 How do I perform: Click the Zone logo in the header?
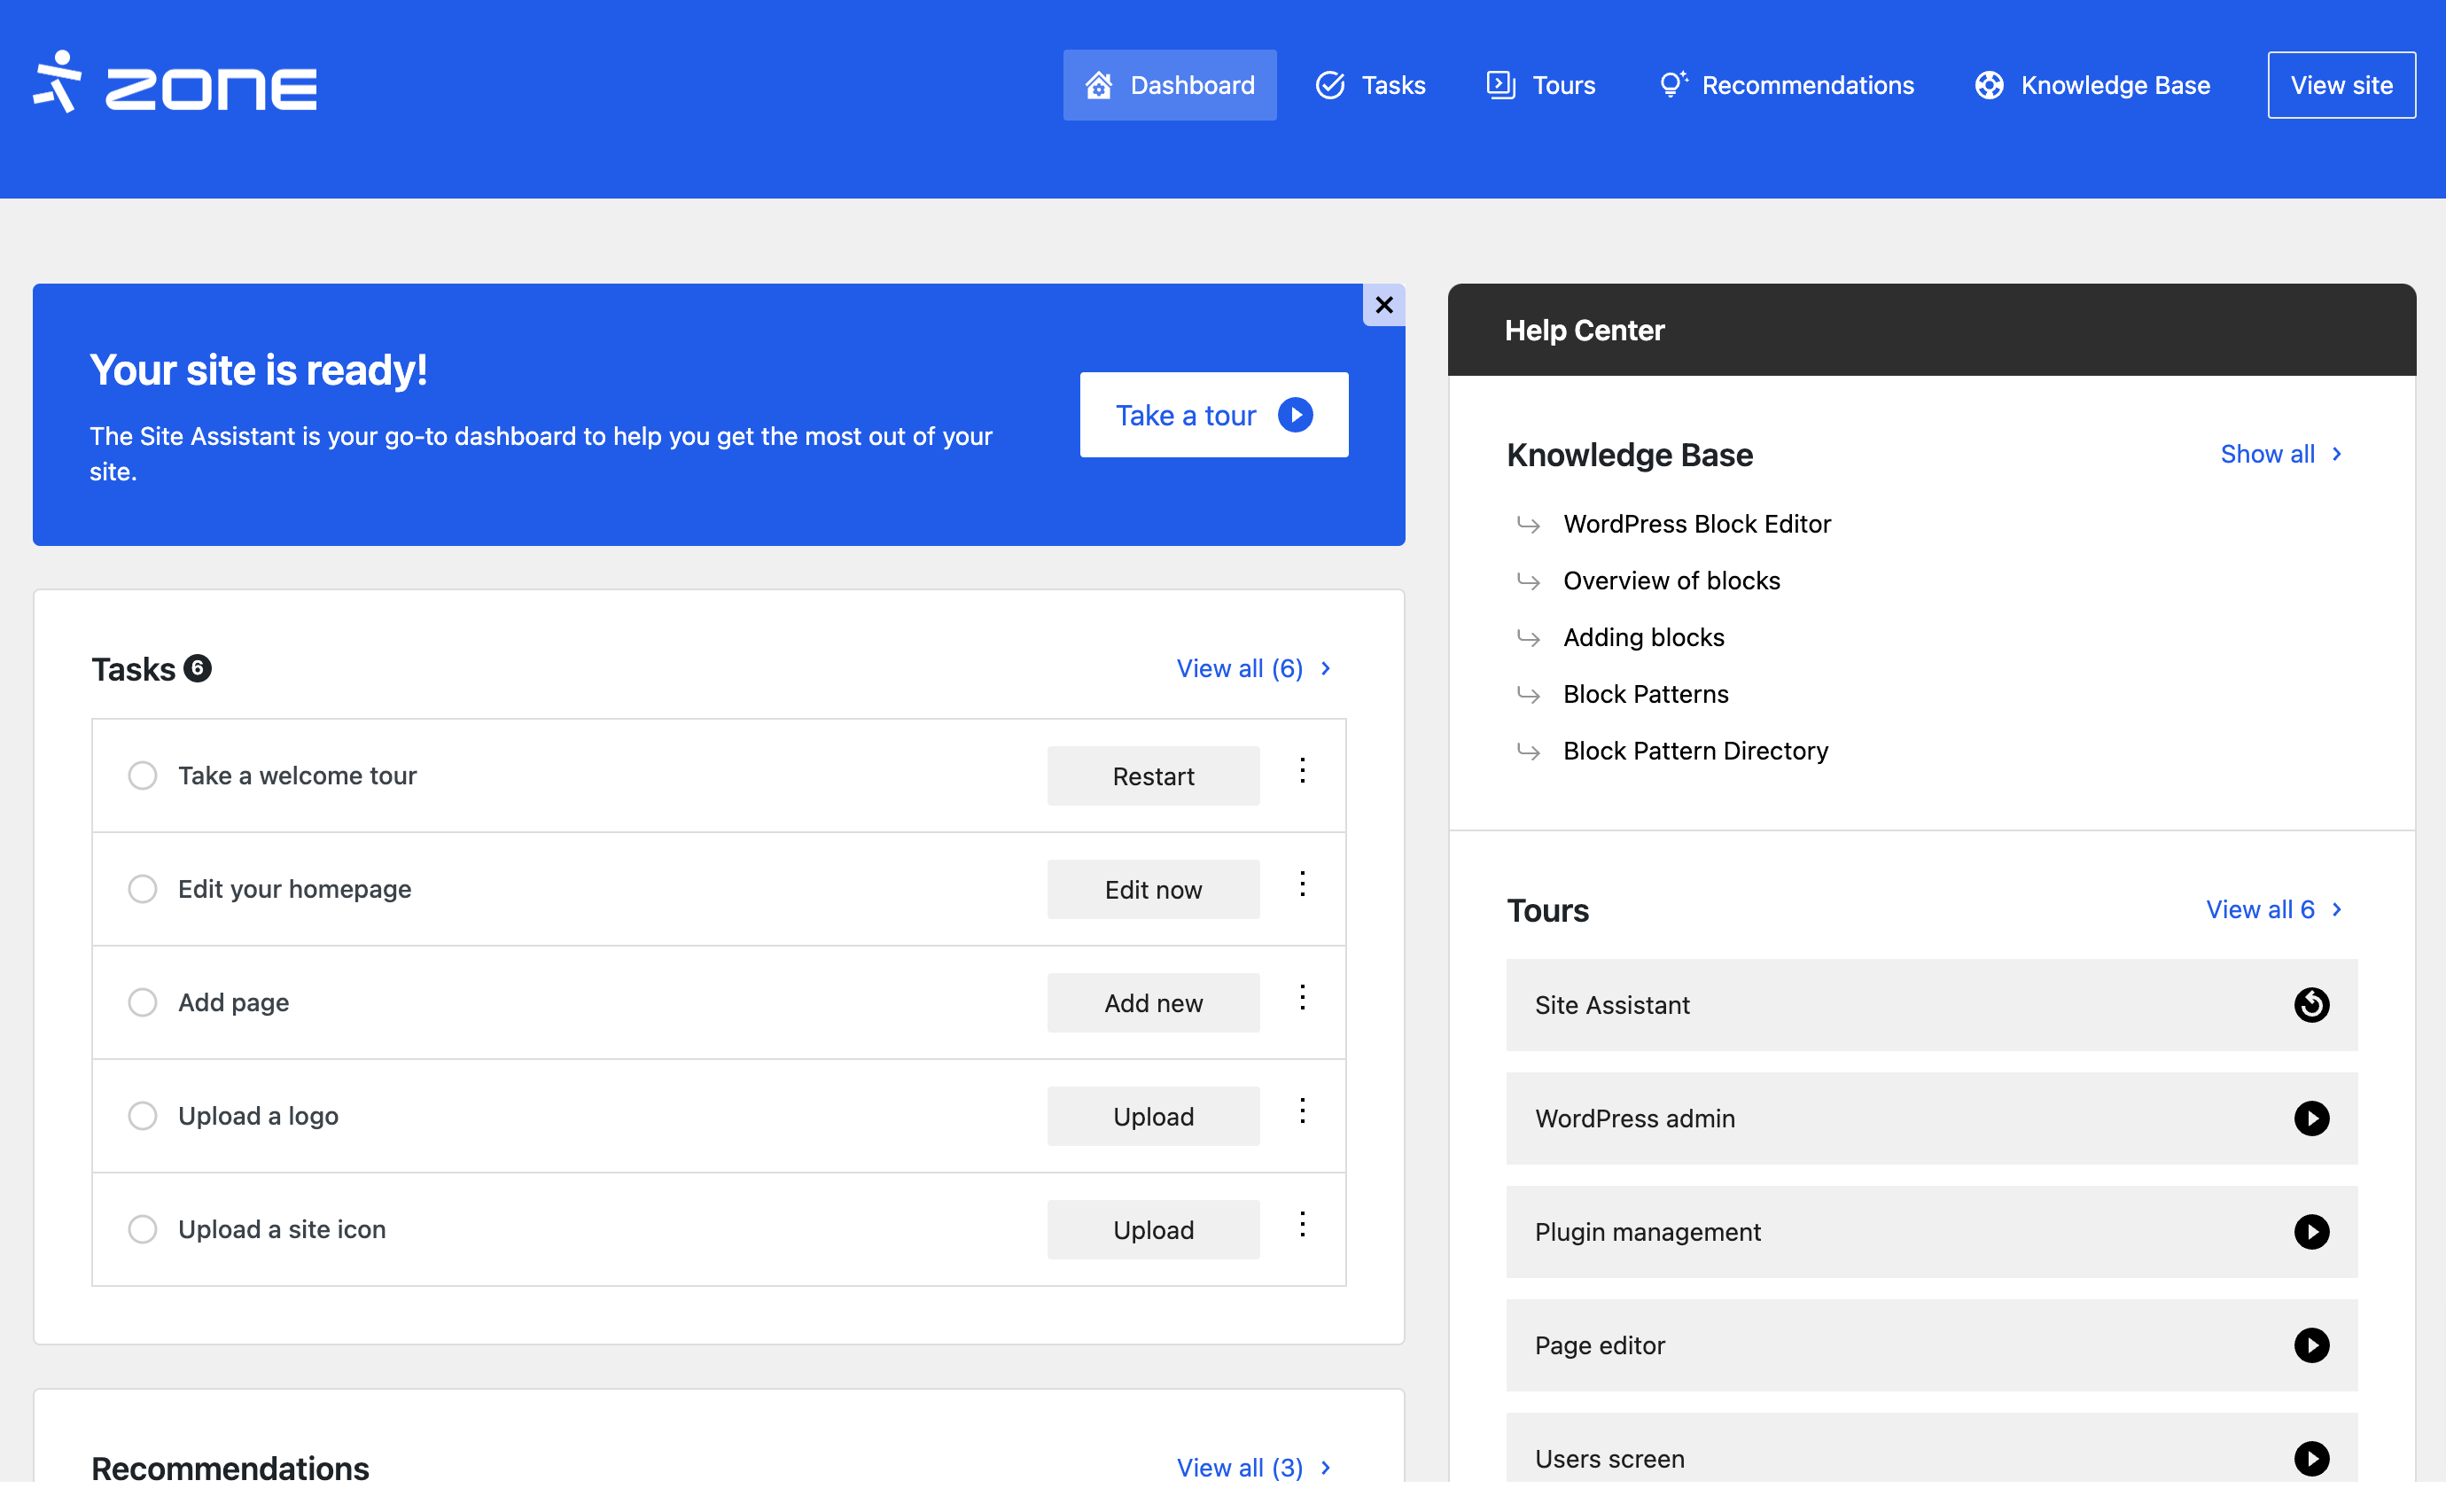tap(175, 85)
